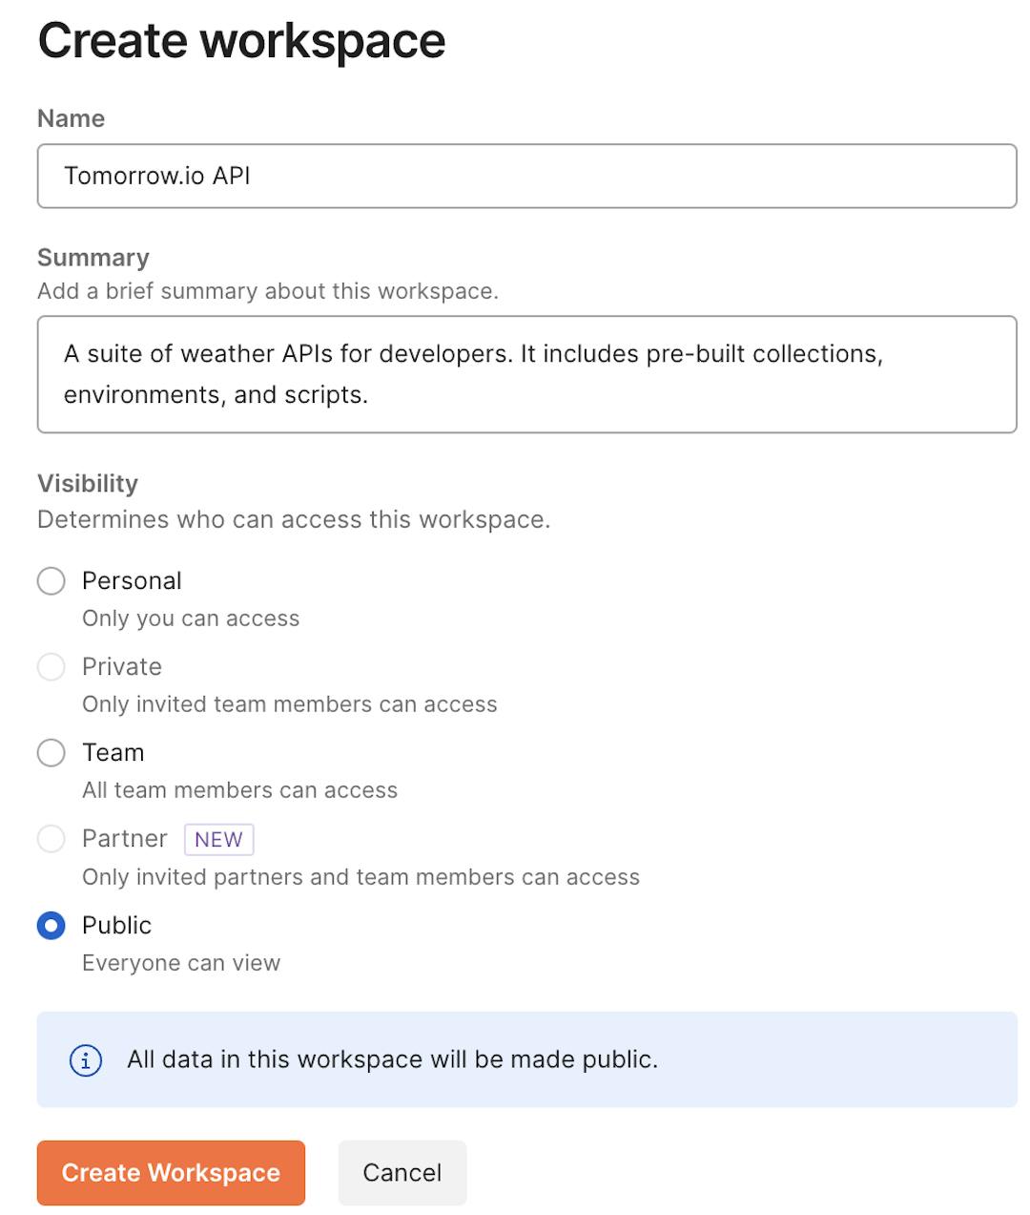
Task: Cancel the workspace creation
Action: click(402, 1173)
